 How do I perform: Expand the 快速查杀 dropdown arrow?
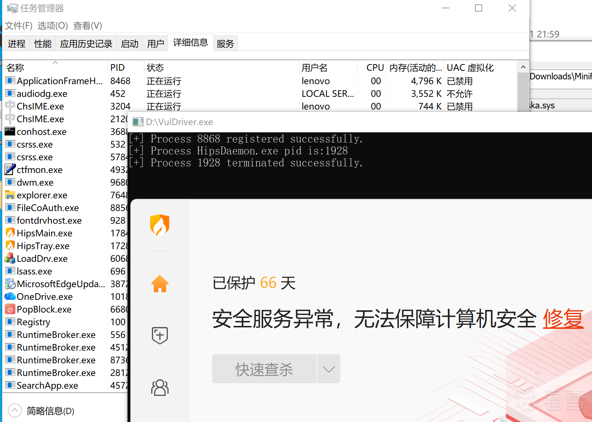pos(328,369)
